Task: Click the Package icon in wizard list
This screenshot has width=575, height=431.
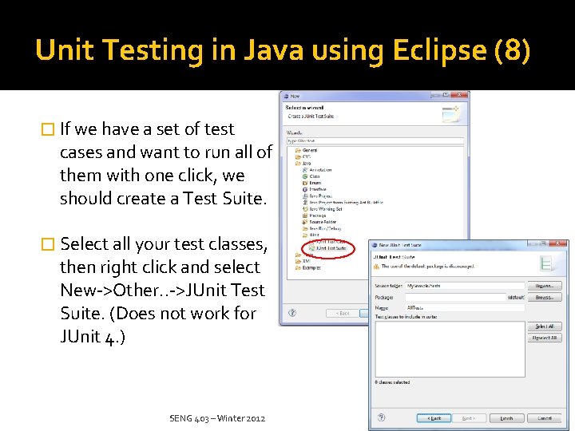Action: click(305, 215)
